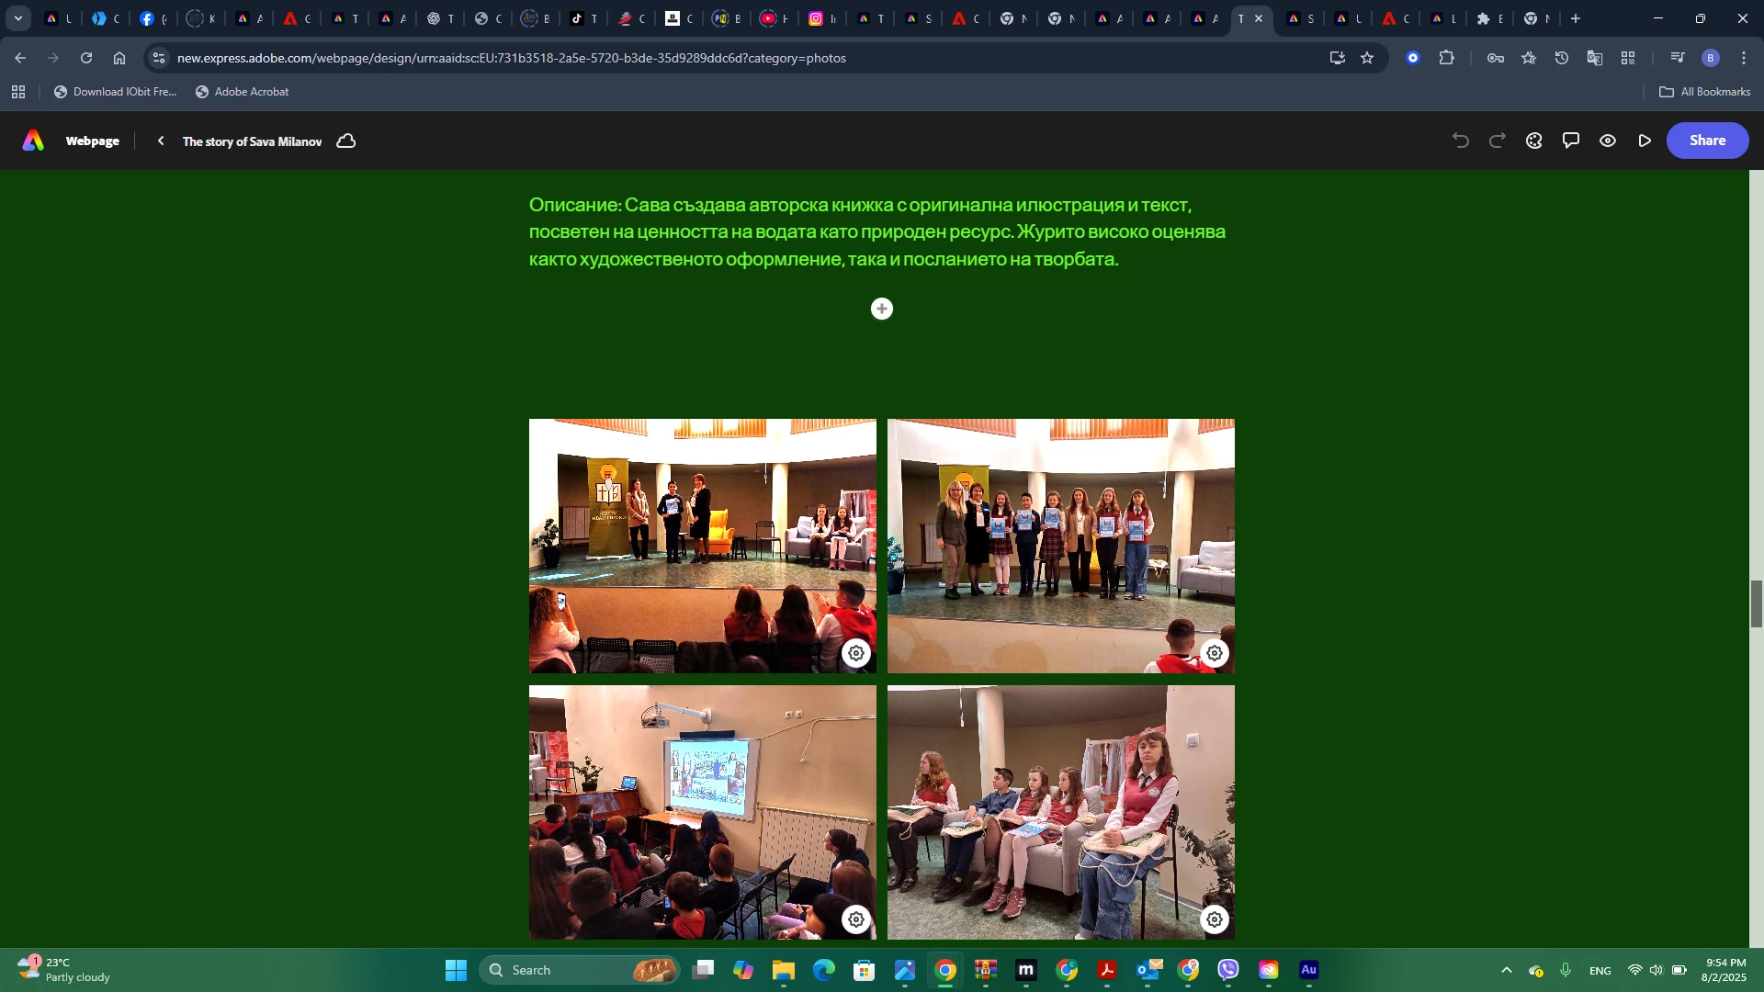Open the Adobe Acrobat bookmark
The width and height of the screenshot is (1764, 992).
click(x=243, y=92)
